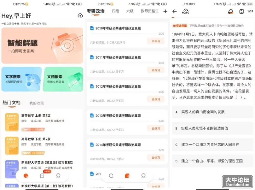Viewport: 255px width, 190px height.
Task: Open the 高等数学 下册 第7版 cover thumbnail
Action: (x=11, y=146)
